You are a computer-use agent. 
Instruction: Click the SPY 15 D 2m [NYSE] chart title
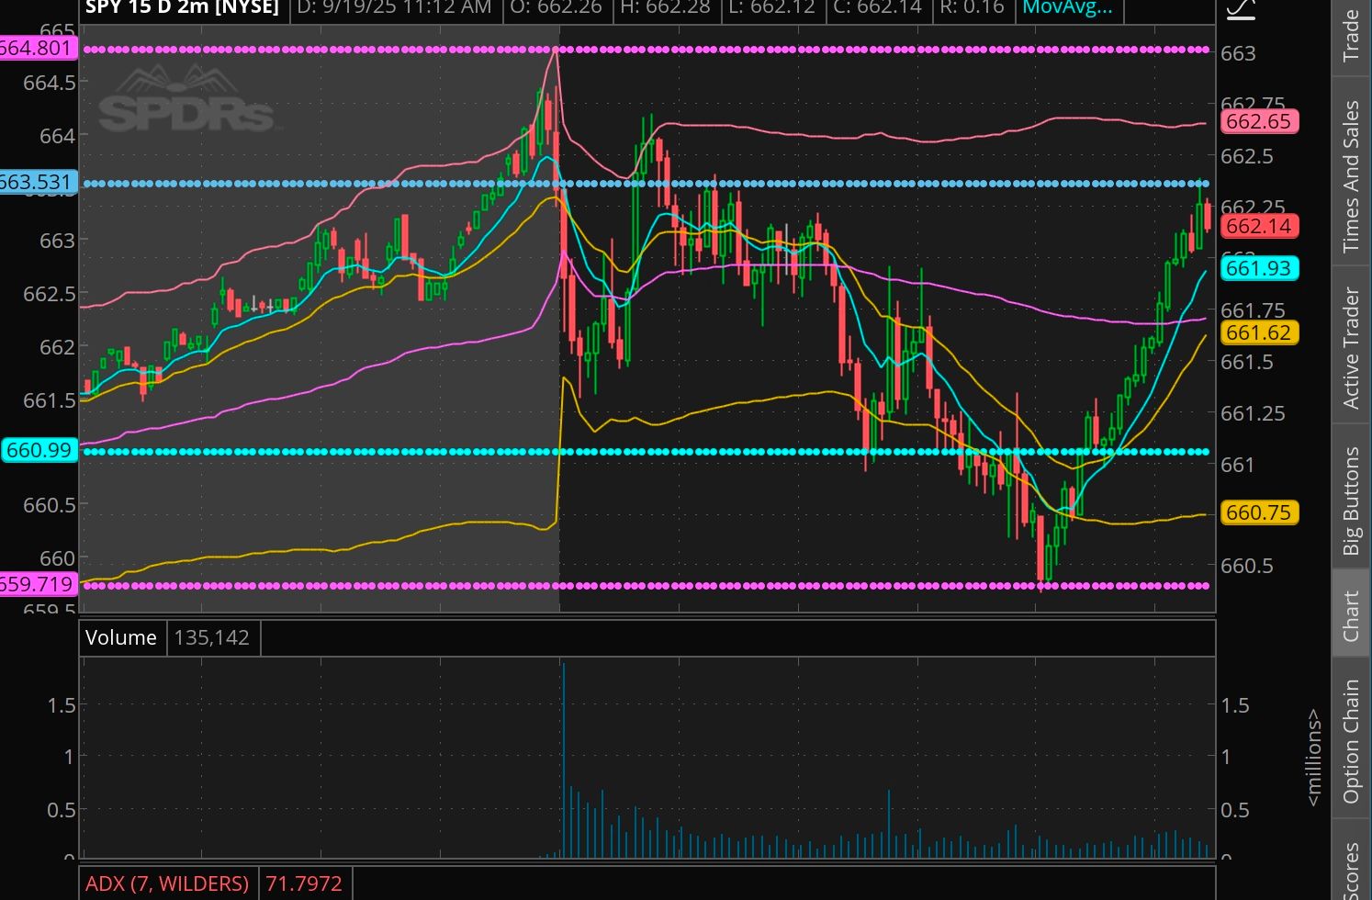click(182, 8)
